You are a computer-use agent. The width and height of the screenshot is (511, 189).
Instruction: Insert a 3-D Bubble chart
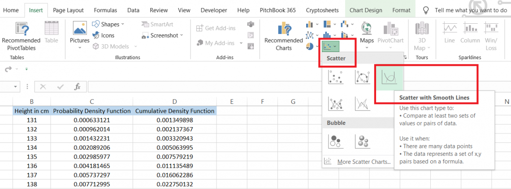362,142
